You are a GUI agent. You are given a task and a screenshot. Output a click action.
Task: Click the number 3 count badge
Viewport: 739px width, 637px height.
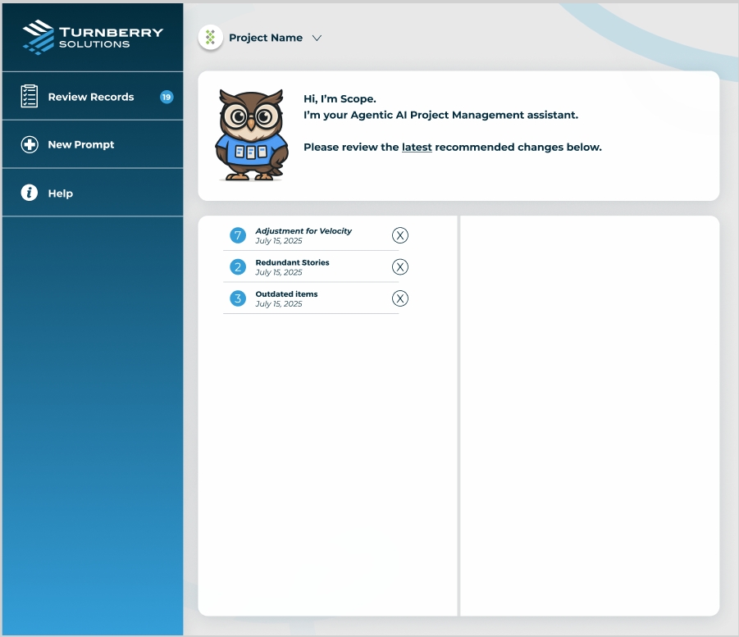[x=238, y=298]
